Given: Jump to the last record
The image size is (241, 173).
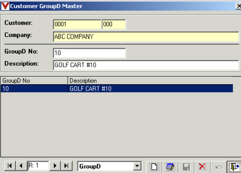Looking at the screenshot, I should click(67, 166).
